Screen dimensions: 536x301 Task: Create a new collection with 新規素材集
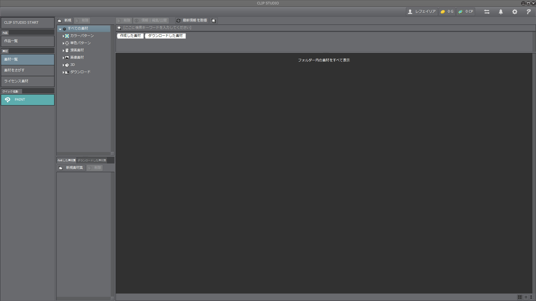point(71,168)
